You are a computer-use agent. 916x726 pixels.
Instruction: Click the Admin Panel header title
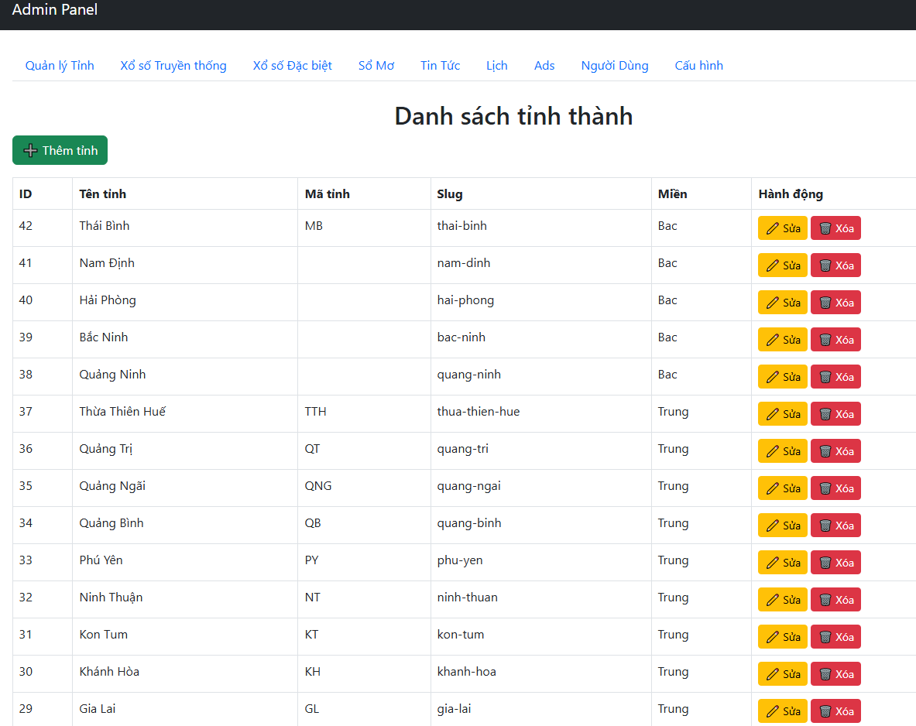pyautogui.click(x=55, y=10)
